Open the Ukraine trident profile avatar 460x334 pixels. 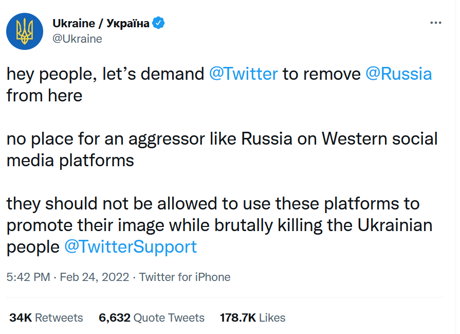pos(24,31)
